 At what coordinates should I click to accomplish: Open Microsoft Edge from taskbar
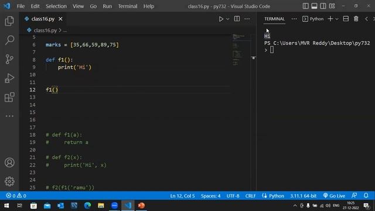[87, 206]
